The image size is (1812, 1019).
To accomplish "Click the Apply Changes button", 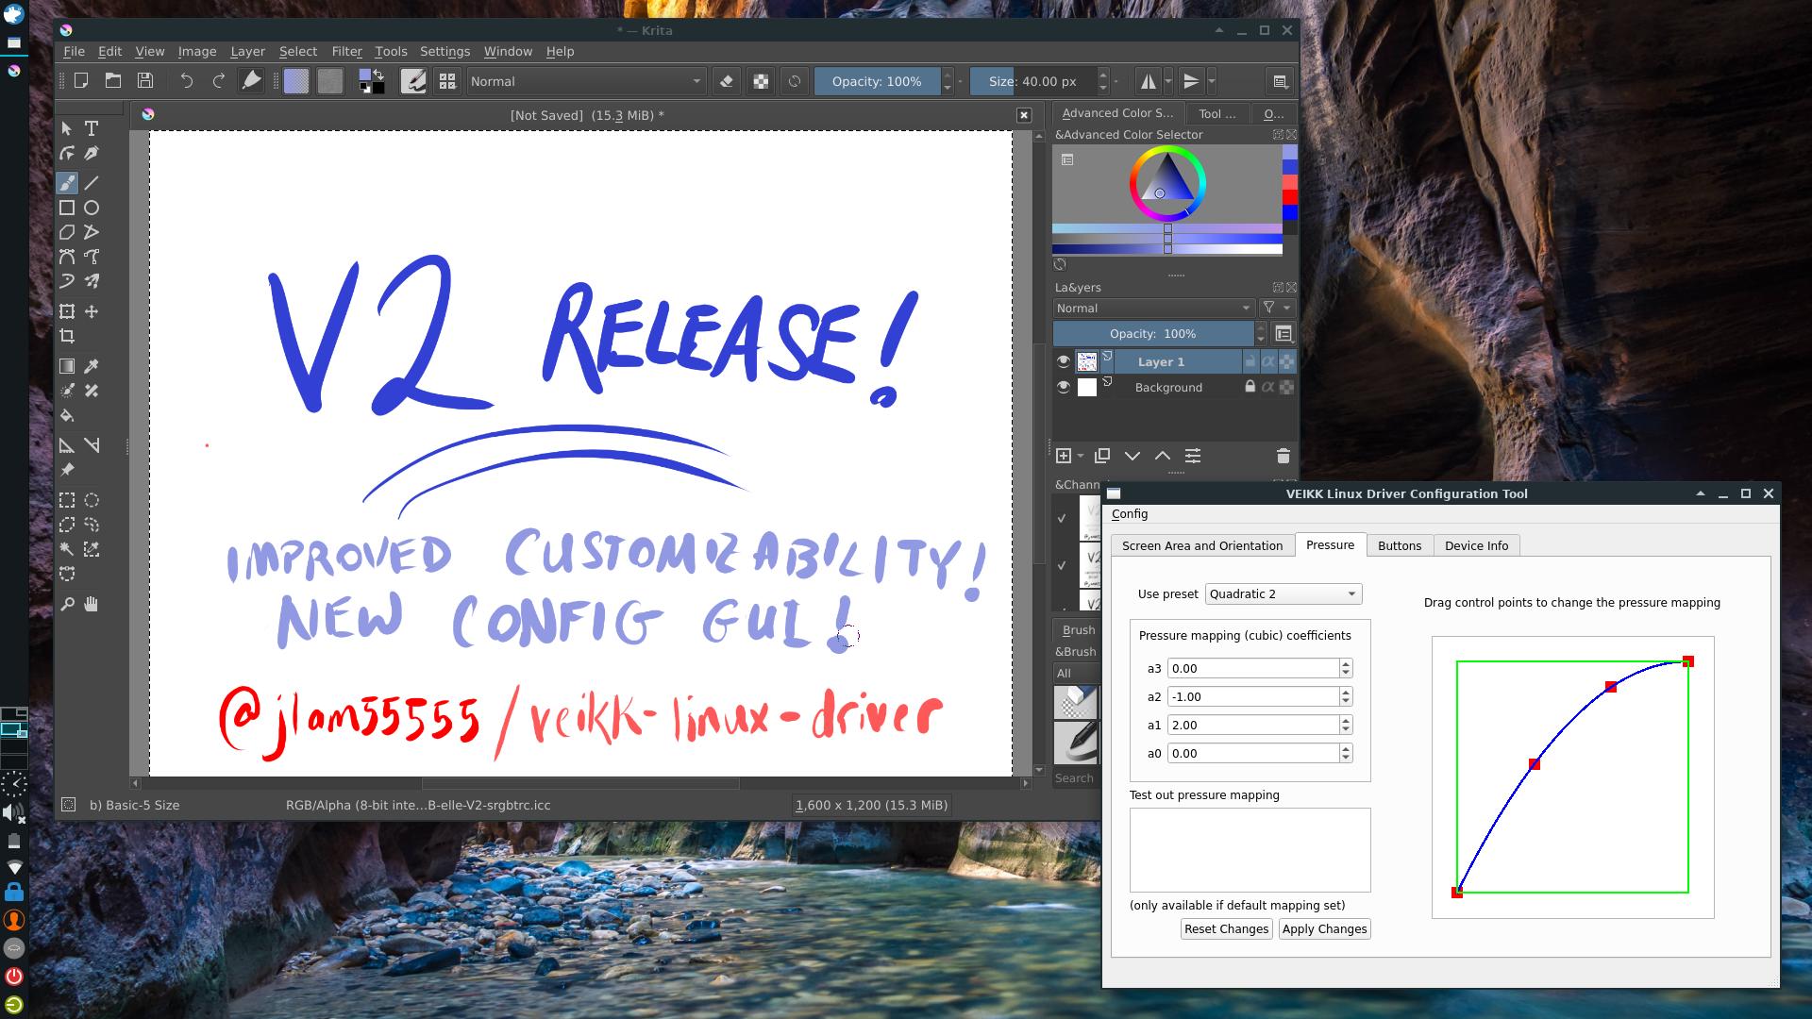I will tap(1324, 928).
